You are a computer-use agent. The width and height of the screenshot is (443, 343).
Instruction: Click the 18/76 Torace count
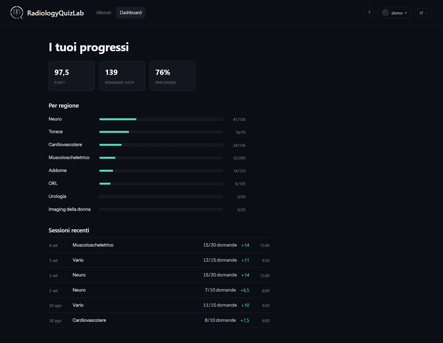[x=240, y=133]
